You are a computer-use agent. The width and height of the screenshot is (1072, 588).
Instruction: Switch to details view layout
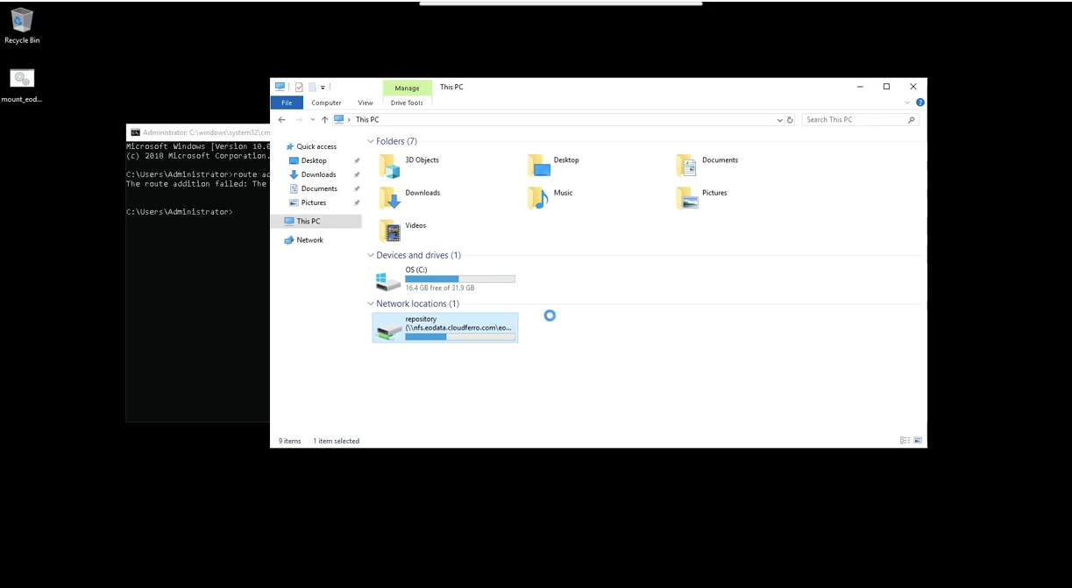[905, 441]
